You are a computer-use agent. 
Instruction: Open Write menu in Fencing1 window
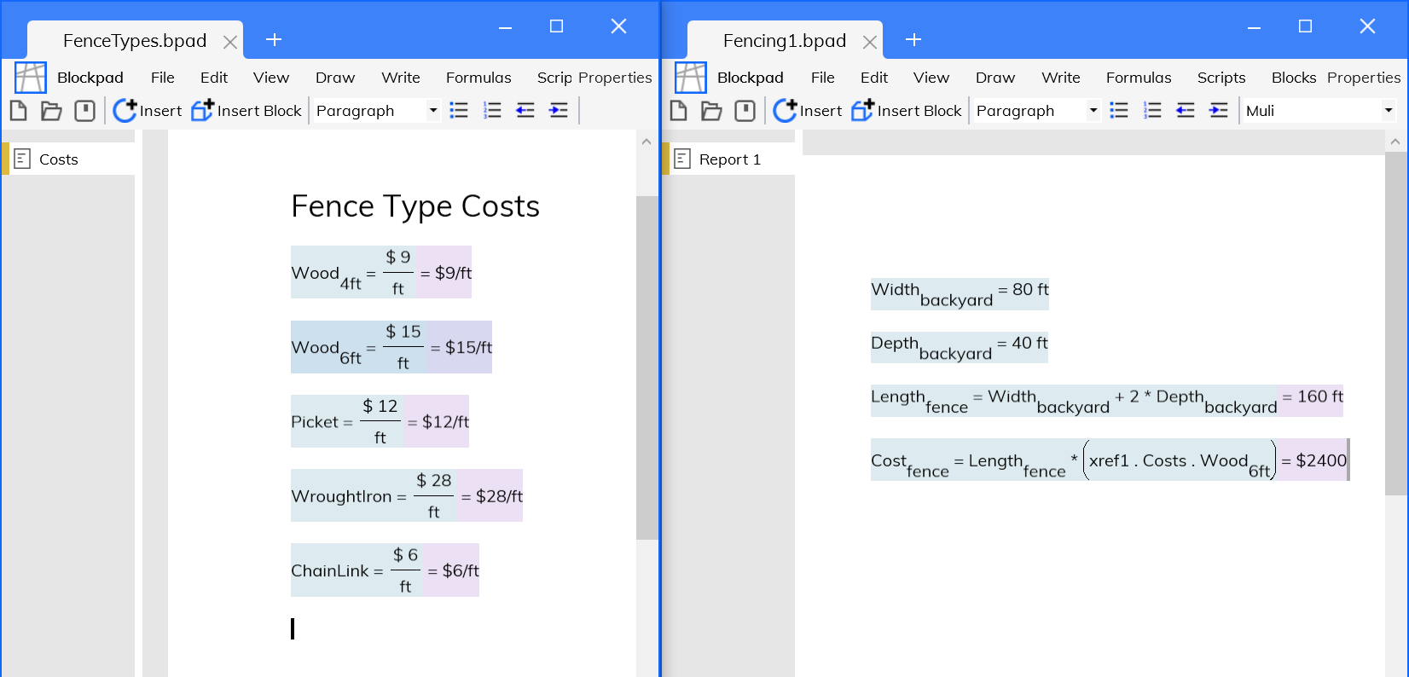[x=1061, y=78]
